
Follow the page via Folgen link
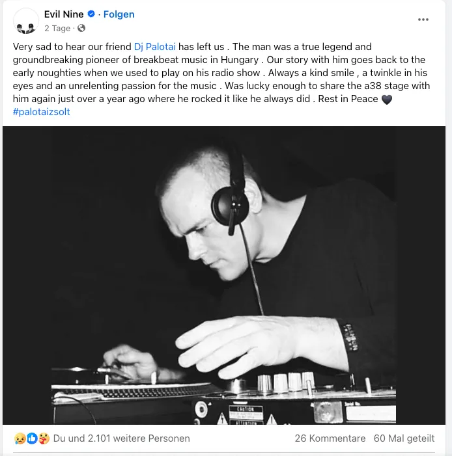click(119, 14)
